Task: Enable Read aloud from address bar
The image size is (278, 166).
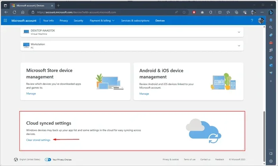Action: [176, 12]
